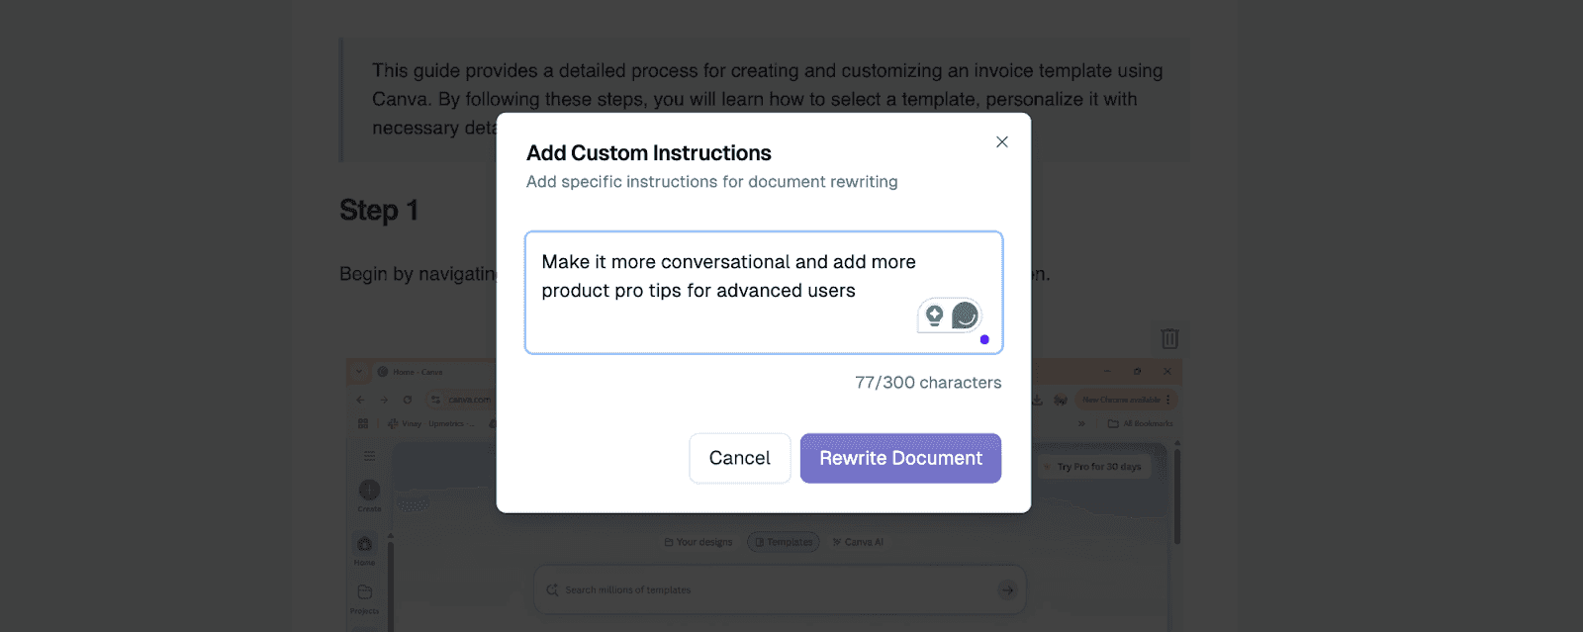
Task: Click the trash icon to delete the screenshot
Action: [1169, 338]
